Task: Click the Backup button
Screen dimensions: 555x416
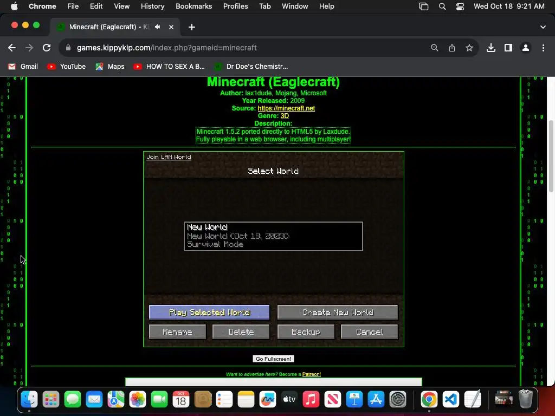Action: pos(306,332)
